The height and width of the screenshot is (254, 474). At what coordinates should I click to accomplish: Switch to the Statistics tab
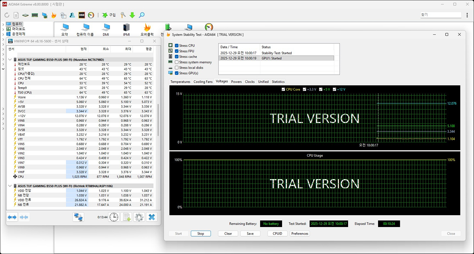[278, 82]
